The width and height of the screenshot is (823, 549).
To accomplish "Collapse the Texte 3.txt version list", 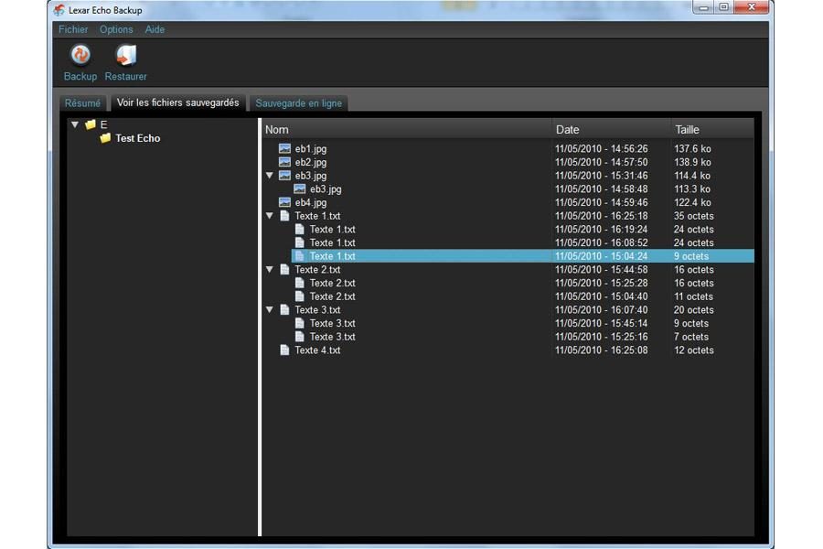I will 269,310.
